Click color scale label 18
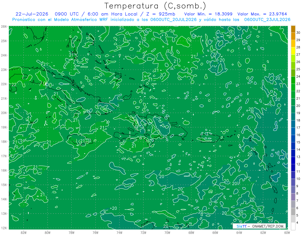The image size is (305, 236). [298, 120]
